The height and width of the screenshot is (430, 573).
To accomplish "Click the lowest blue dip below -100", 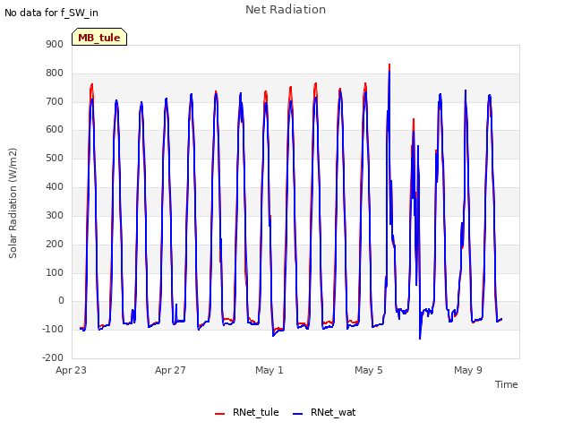I will point(420,339).
